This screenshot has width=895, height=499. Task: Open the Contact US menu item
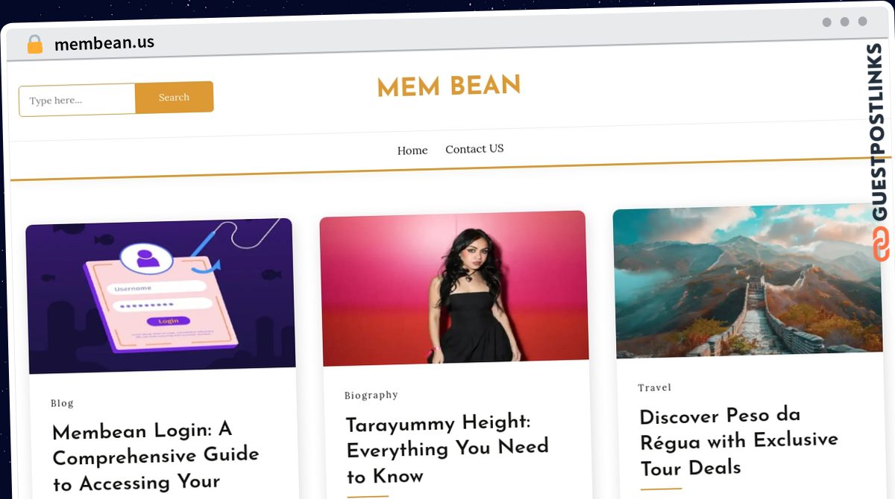coord(474,149)
